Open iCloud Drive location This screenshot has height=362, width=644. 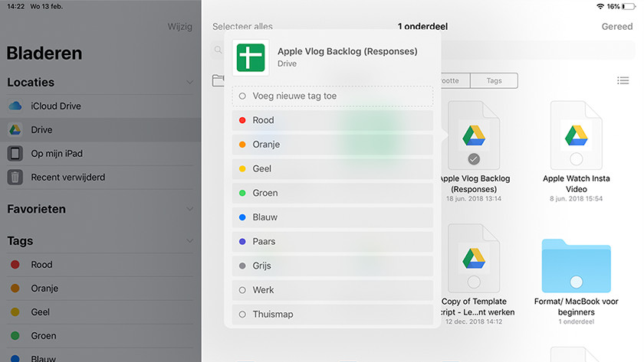pyautogui.click(x=55, y=106)
